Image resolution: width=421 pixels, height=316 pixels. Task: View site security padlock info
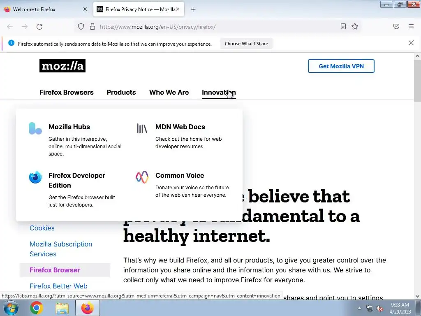93,27
